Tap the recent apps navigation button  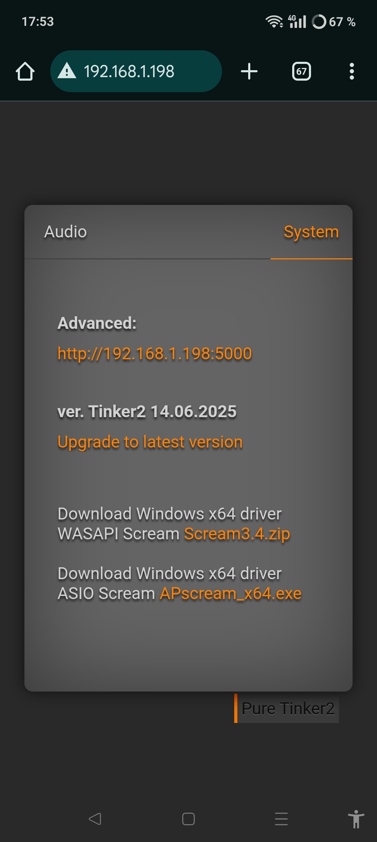tap(281, 819)
